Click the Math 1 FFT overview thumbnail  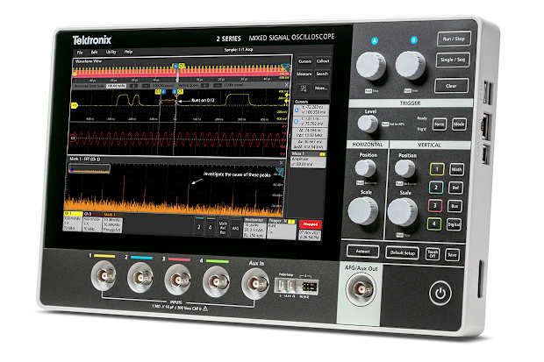[89, 169]
